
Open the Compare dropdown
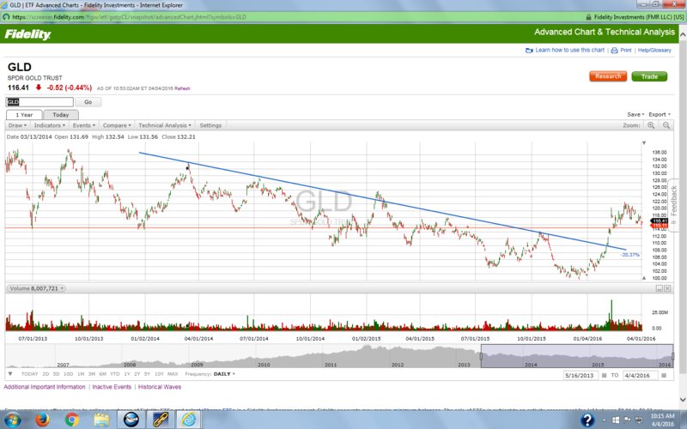click(x=117, y=125)
